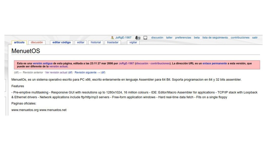The image size is (267, 150).
Task: Click www.menuetos.org text
Action: 25,110
